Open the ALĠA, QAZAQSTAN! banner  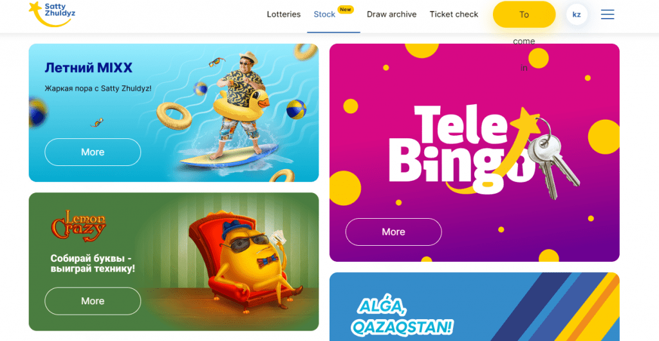(x=474, y=306)
